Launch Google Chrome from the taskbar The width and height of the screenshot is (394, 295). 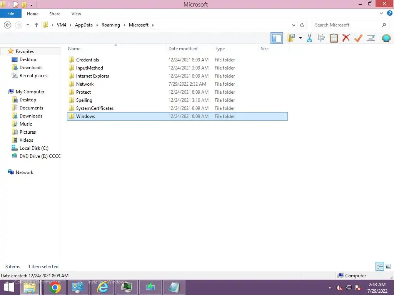point(55,287)
